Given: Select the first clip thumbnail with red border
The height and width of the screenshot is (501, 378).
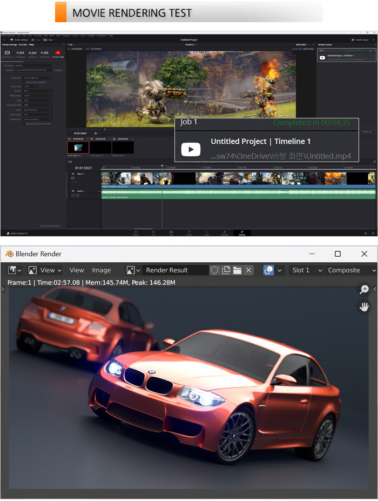Looking at the screenshot, I should (78, 148).
